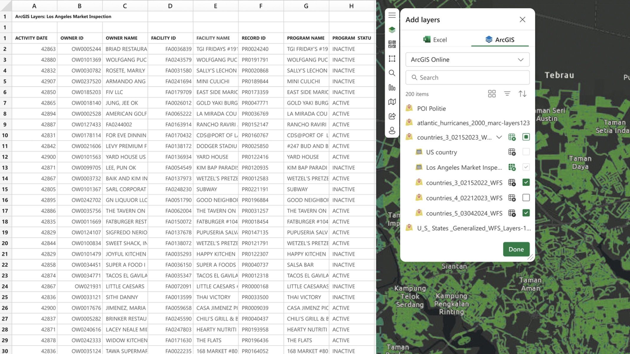This screenshot has width=630, height=354.
Task: Collapse the countries_3_02152023 layer group
Action: 499,137
